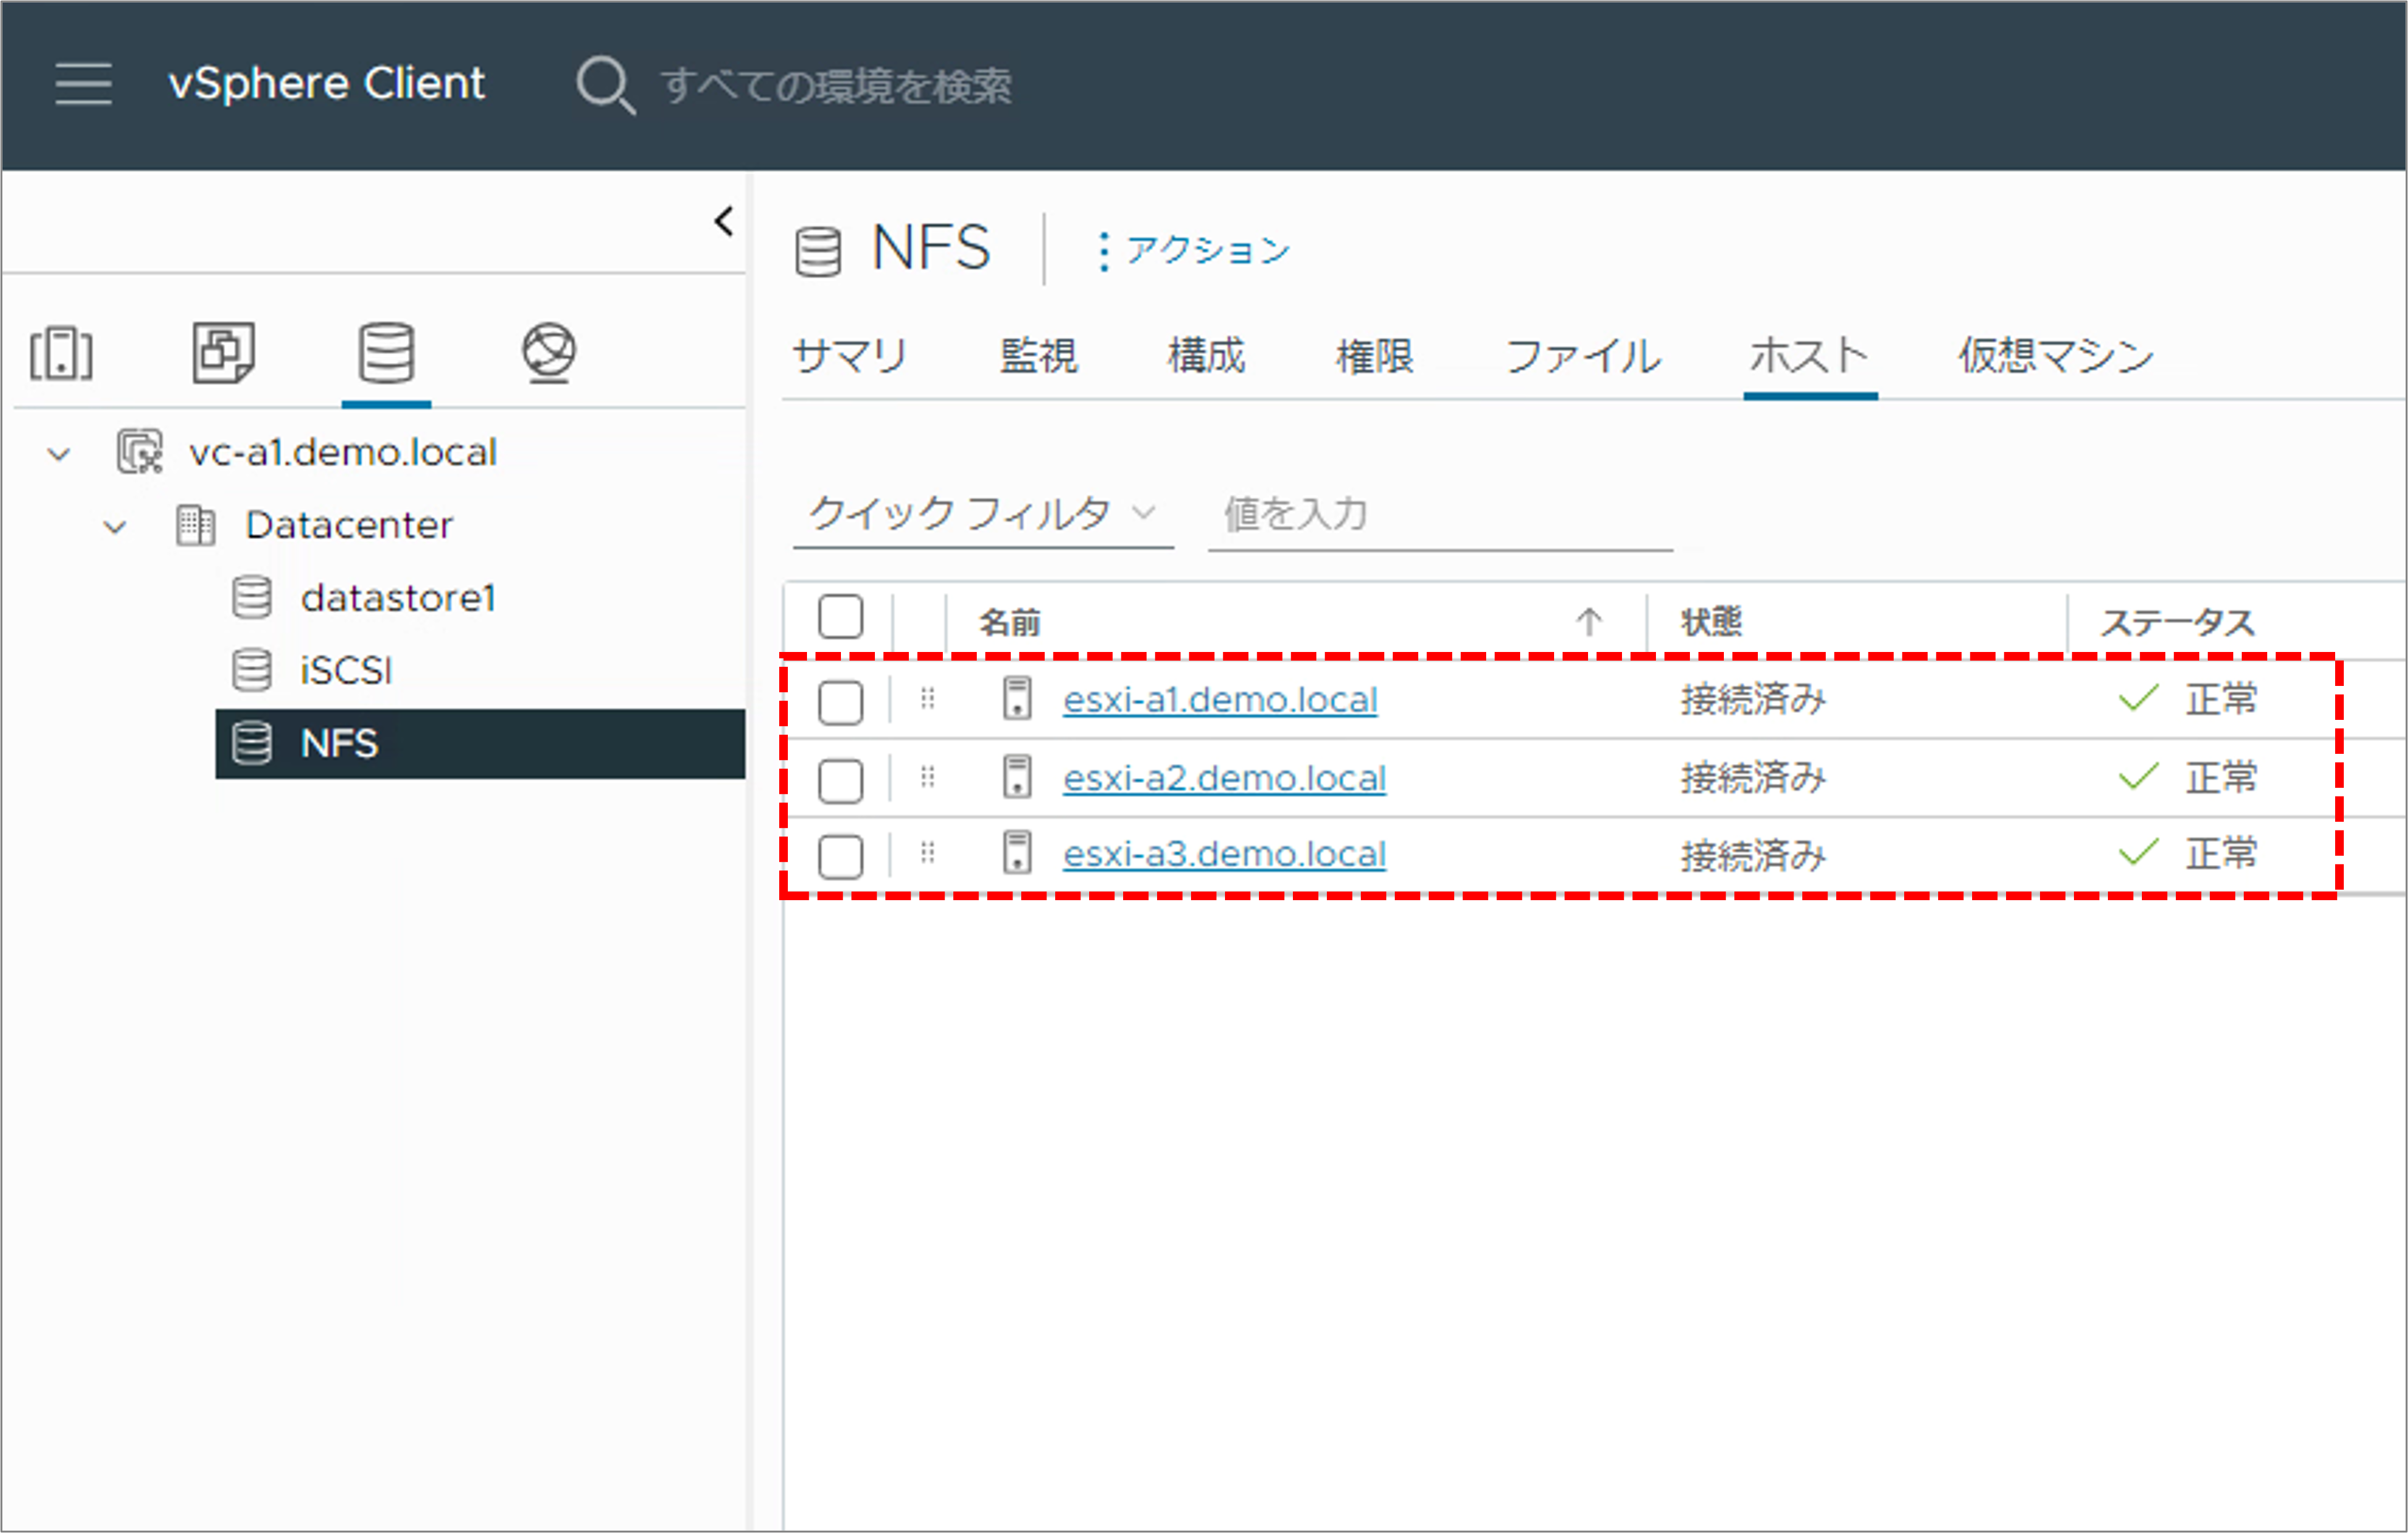Open the ホスト tab
2408x1533 pixels.
coord(1810,356)
